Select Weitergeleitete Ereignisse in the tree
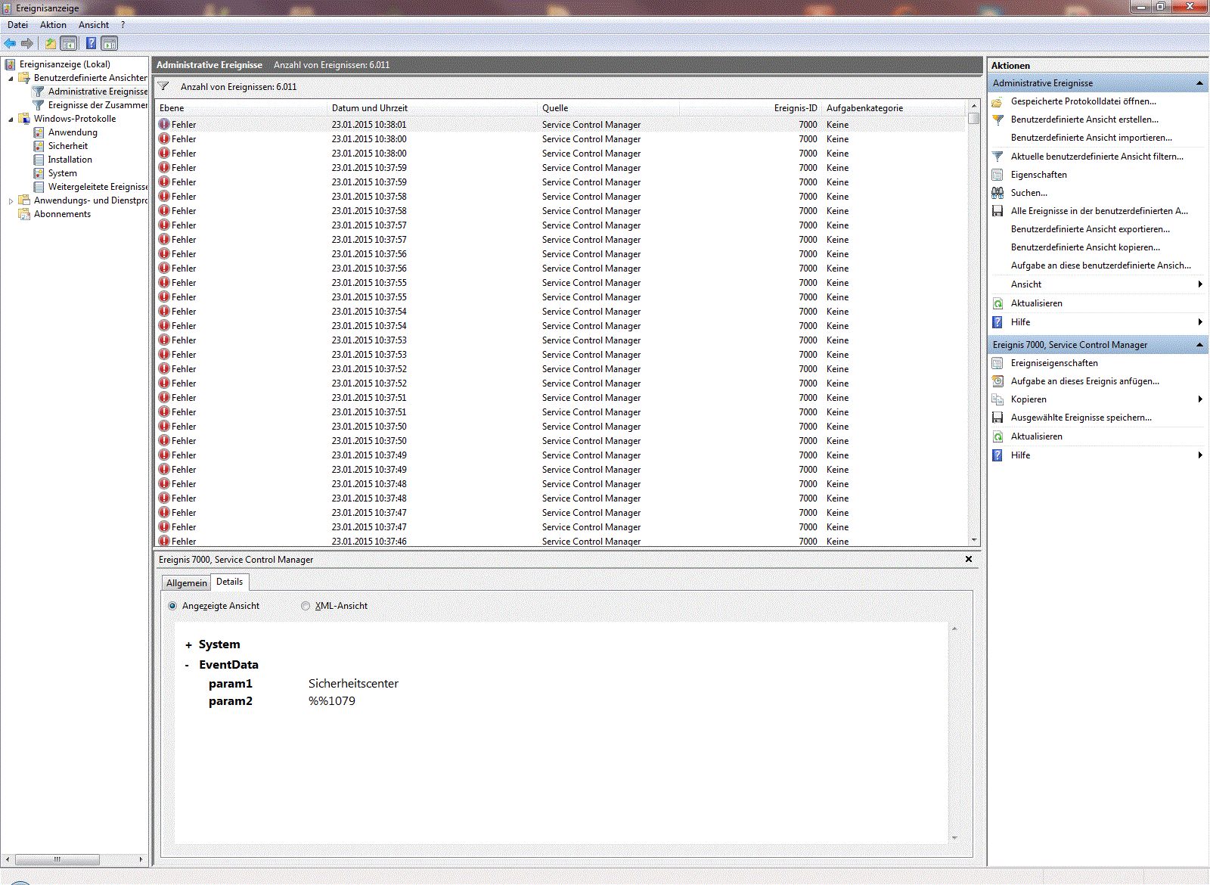 [98, 187]
